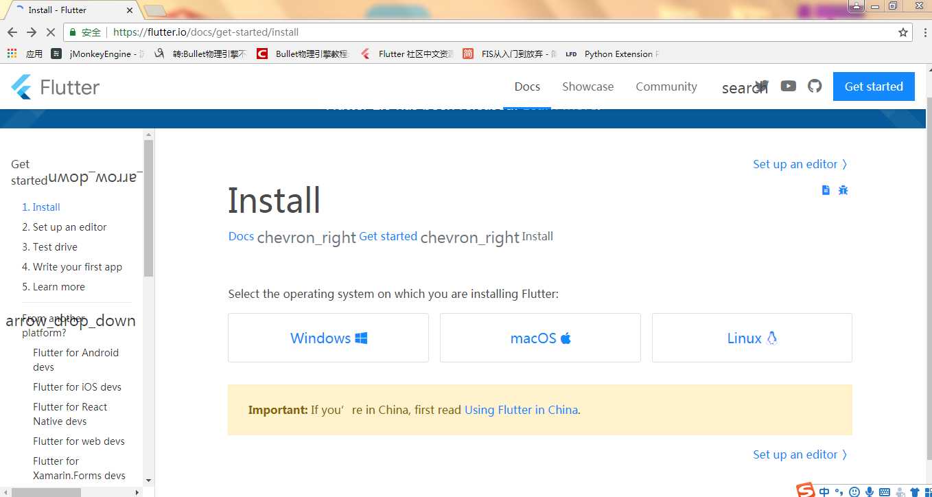The width and height of the screenshot is (932, 497).
Task: Open the Community navigation menu
Action: [x=666, y=86]
